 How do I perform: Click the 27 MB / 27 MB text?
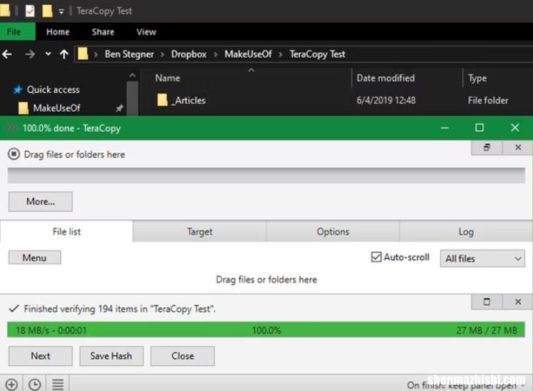pyautogui.click(x=487, y=330)
